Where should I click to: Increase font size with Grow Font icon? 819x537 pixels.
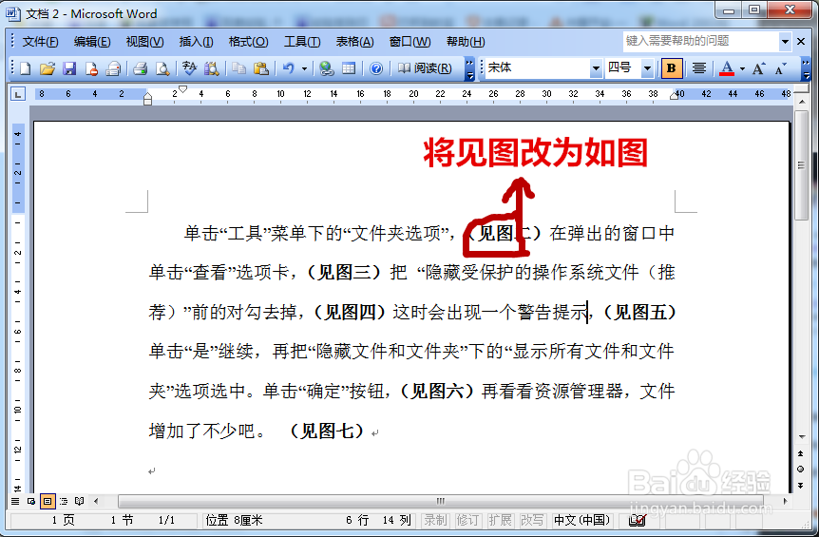(x=759, y=68)
